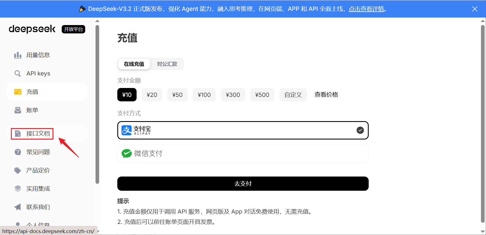The height and width of the screenshot is (235, 486).
Task: Click the price tag icon for 产品定价
Action: pos(18,170)
